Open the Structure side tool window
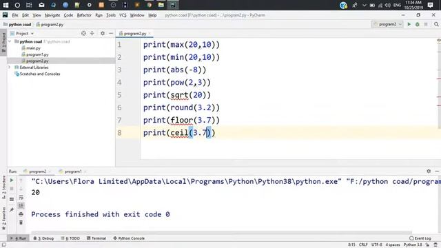This screenshot has width=441, height=248. 3,187
